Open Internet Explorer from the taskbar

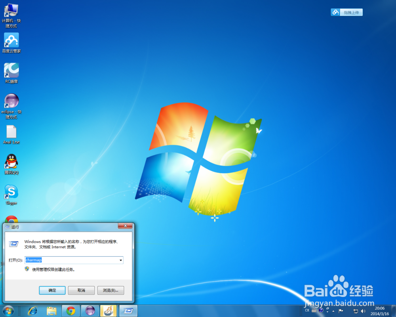33,311
